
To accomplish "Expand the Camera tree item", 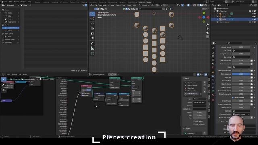I will (218, 14).
